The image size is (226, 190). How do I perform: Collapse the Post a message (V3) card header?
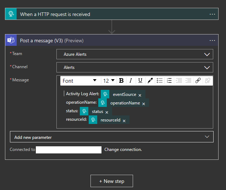(x=112, y=40)
